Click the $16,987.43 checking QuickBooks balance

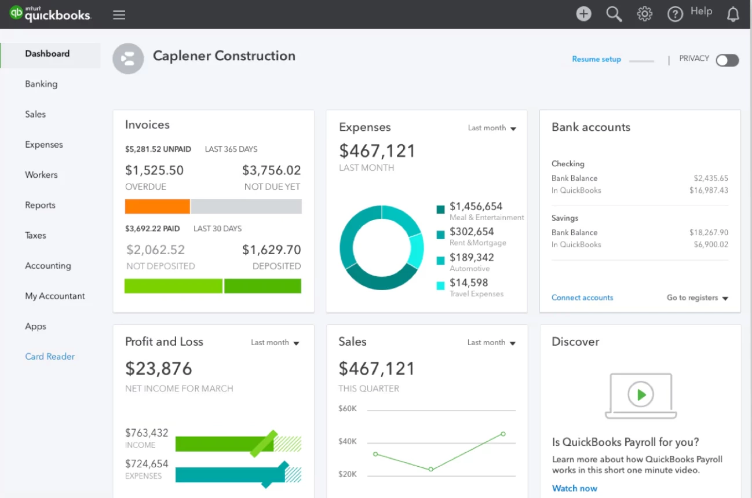click(x=709, y=191)
